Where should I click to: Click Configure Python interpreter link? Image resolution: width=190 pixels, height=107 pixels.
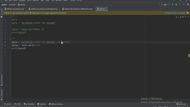click(x=175, y=13)
